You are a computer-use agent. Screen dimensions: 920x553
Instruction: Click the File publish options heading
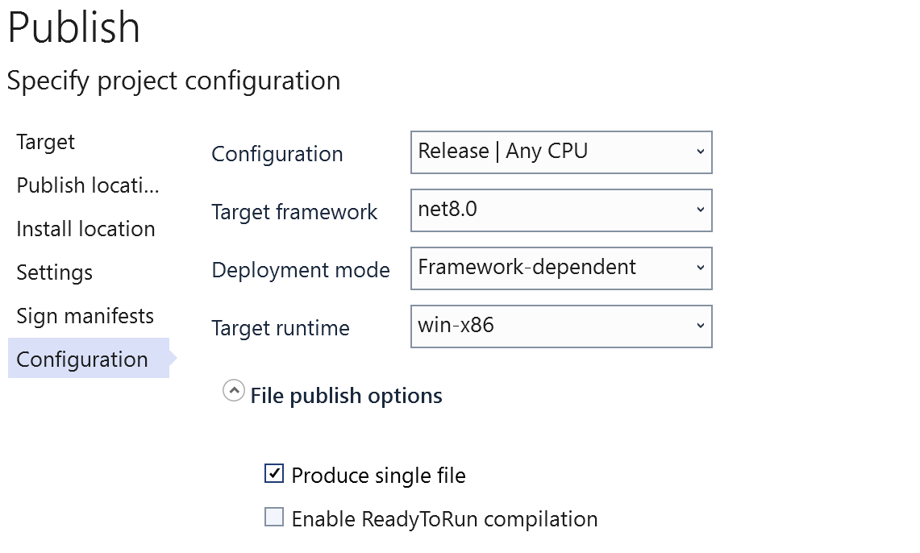pos(347,396)
